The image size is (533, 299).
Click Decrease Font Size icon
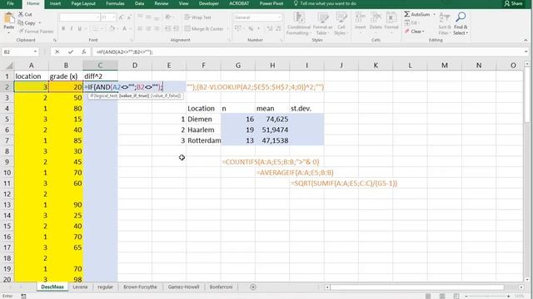(x=129, y=17)
